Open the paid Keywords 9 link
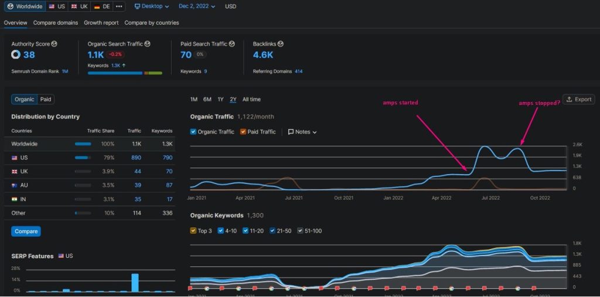 (x=206, y=71)
